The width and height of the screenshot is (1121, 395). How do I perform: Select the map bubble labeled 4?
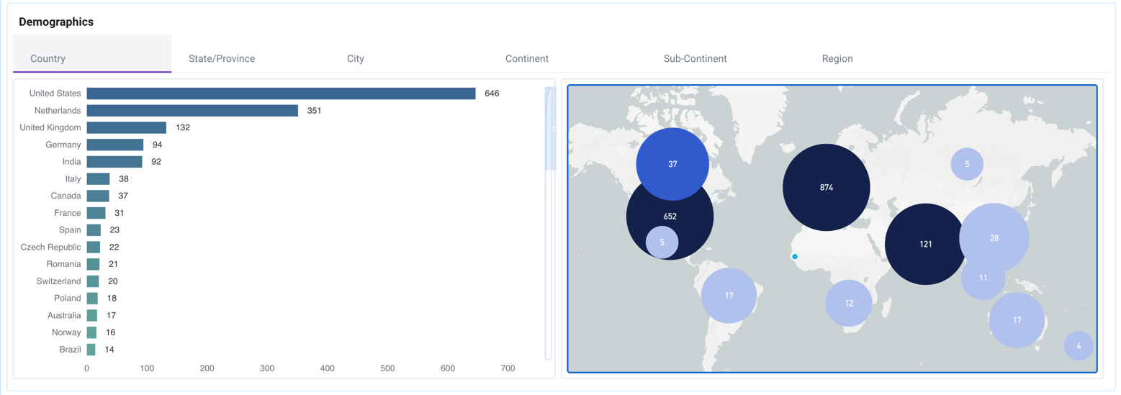pos(1079,346)
